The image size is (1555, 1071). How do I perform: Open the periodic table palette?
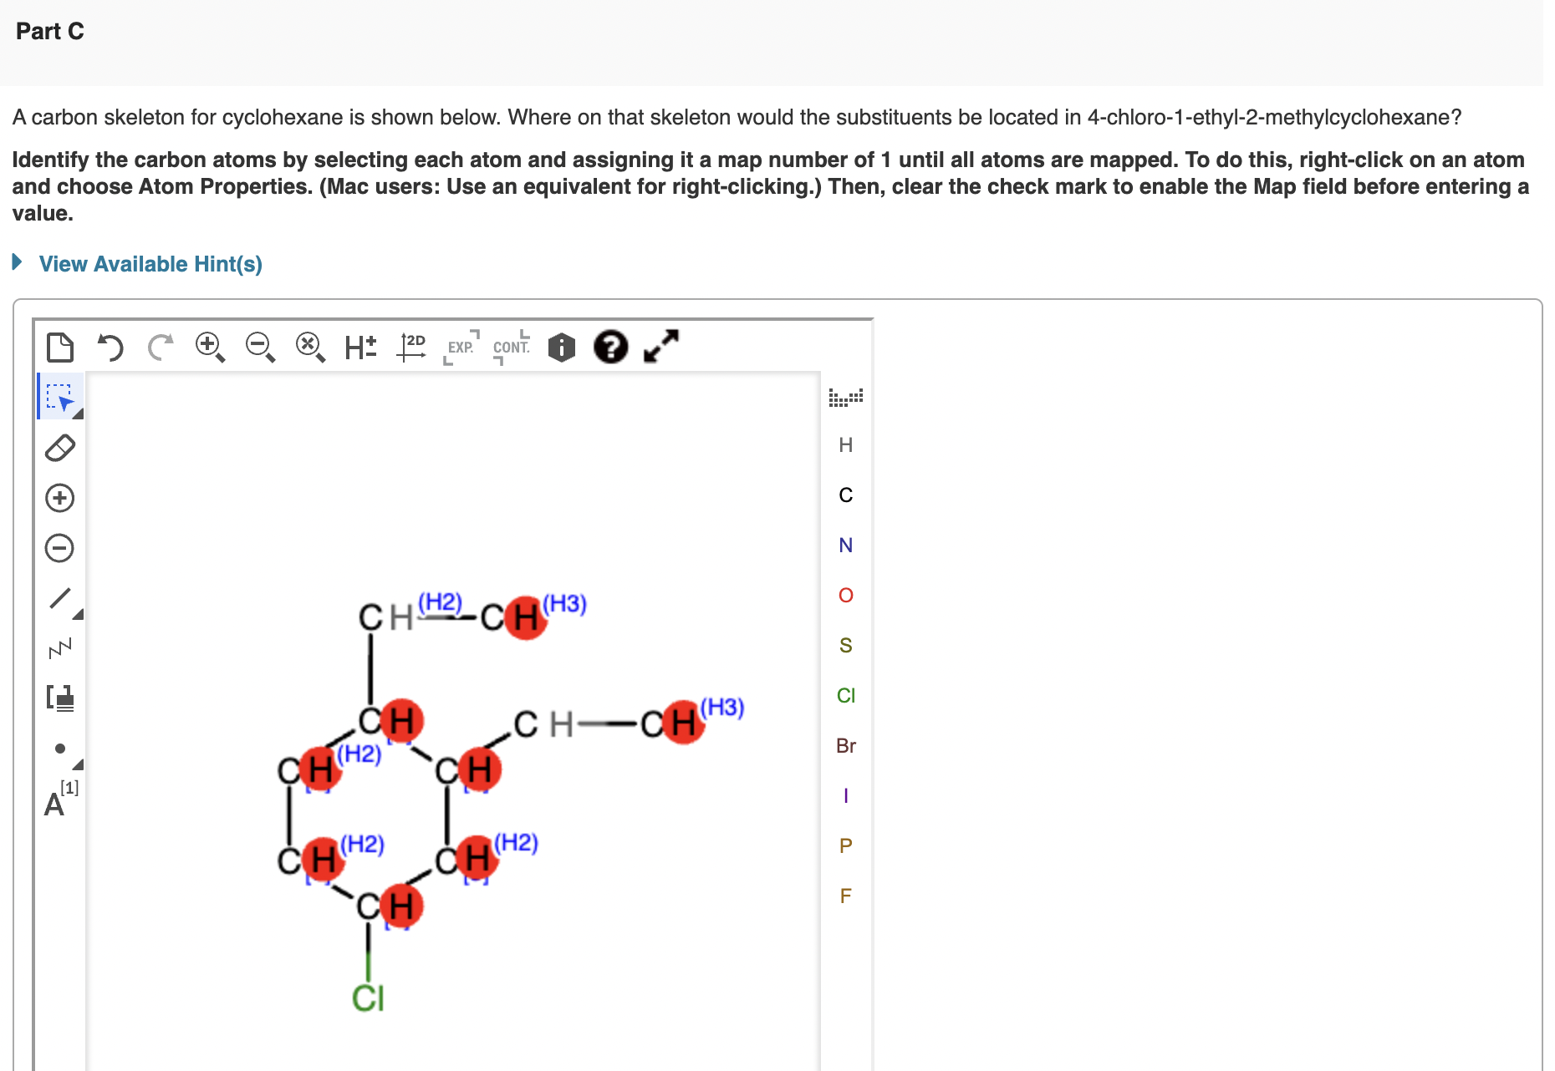845,398
